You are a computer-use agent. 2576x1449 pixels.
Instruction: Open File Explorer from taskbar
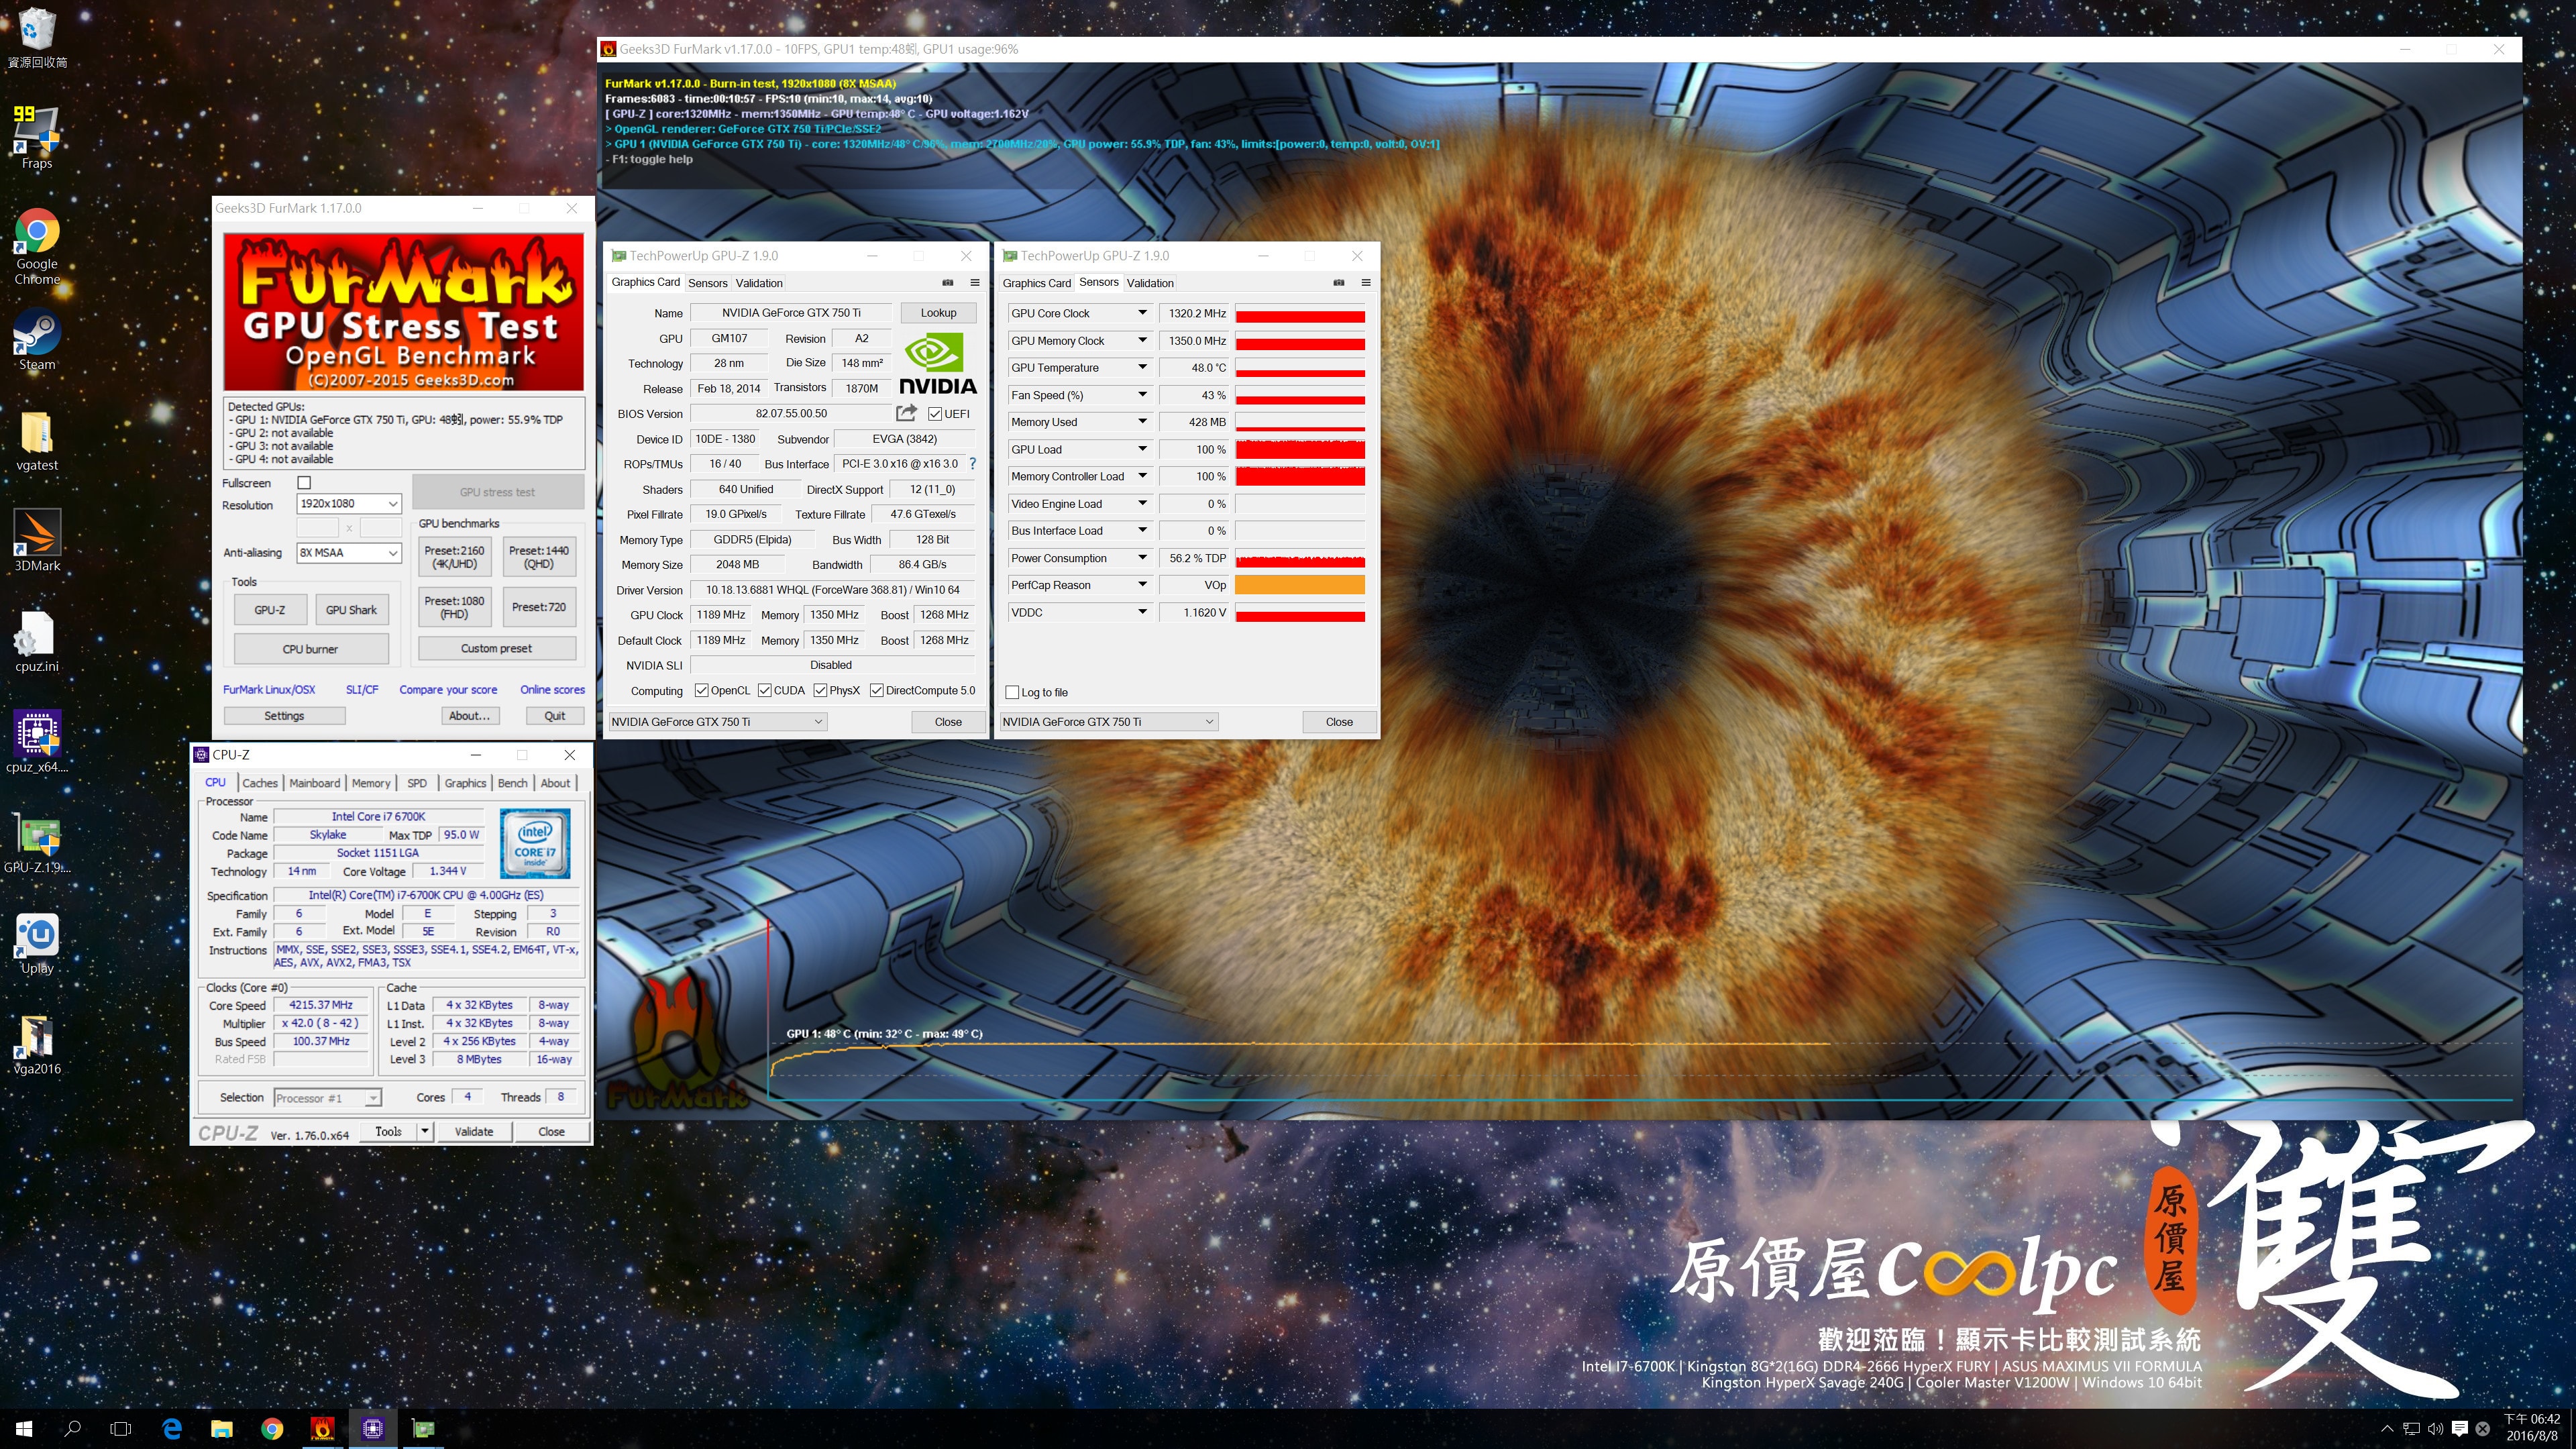(x=222, y=1429)
